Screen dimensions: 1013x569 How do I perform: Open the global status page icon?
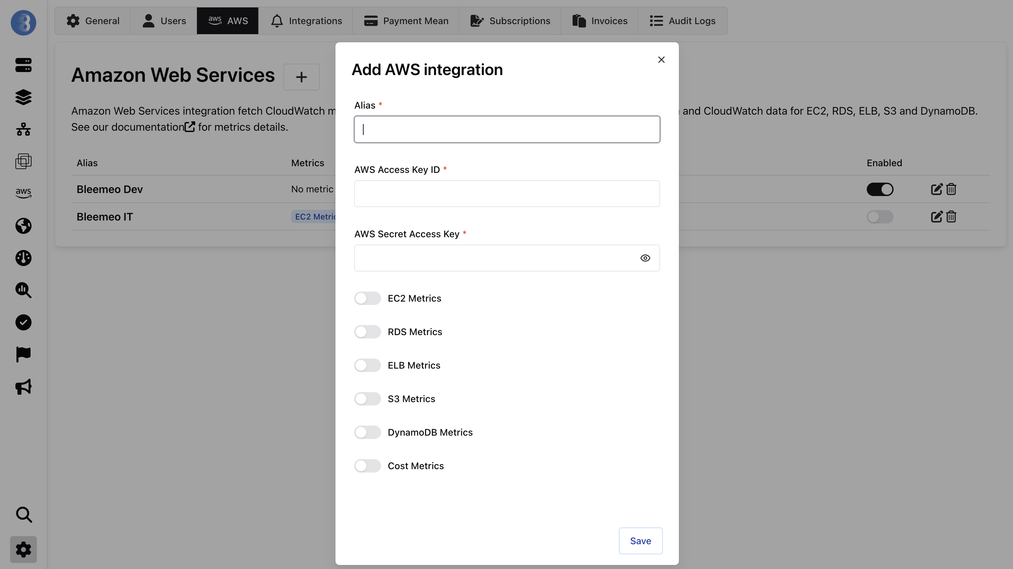23,226
